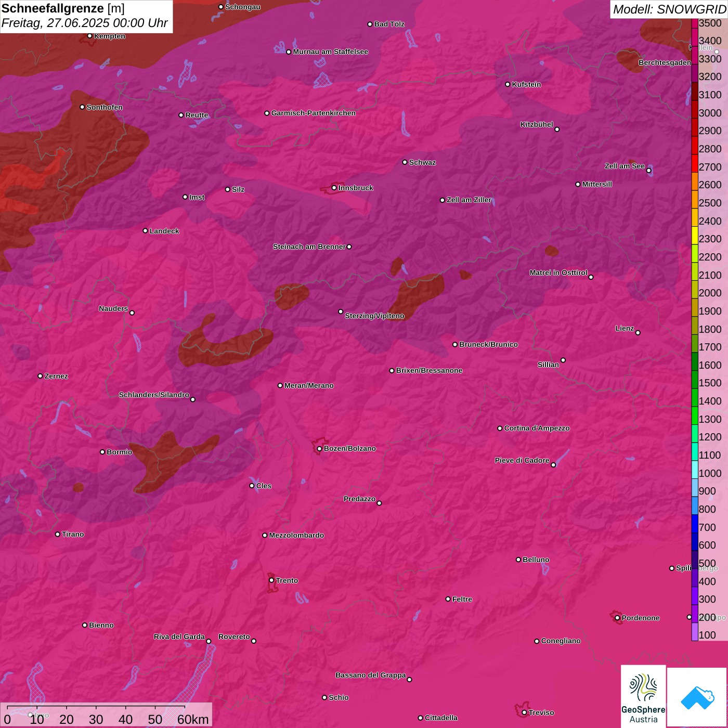The image size is (728, 728).
Task: Click the Riva del Garda label
Action: tap(179, 636)
